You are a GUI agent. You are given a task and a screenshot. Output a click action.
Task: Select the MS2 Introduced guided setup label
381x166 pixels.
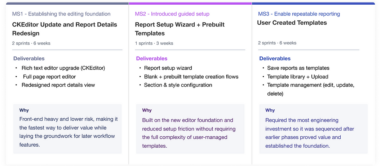(172, 14)
